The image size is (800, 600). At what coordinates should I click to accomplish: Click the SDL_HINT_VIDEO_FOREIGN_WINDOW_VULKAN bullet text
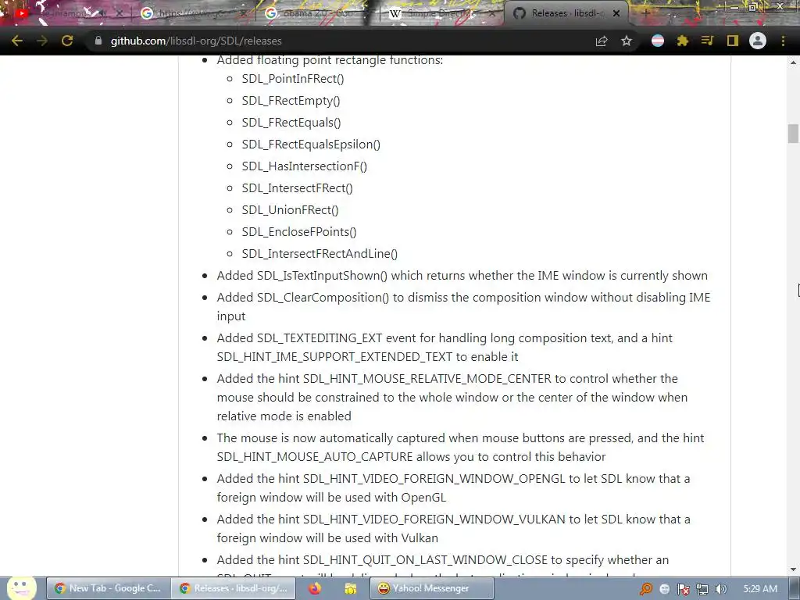tap(454, 529)
